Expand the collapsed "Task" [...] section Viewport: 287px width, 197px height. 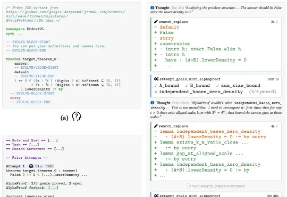[x=34, y=145]
